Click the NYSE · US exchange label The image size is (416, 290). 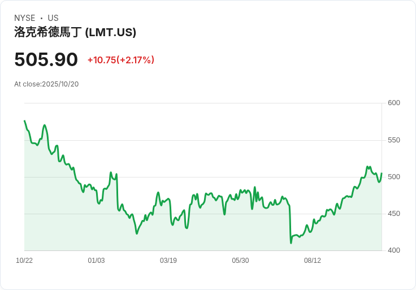pyautogui.click(x=36, y=18)
